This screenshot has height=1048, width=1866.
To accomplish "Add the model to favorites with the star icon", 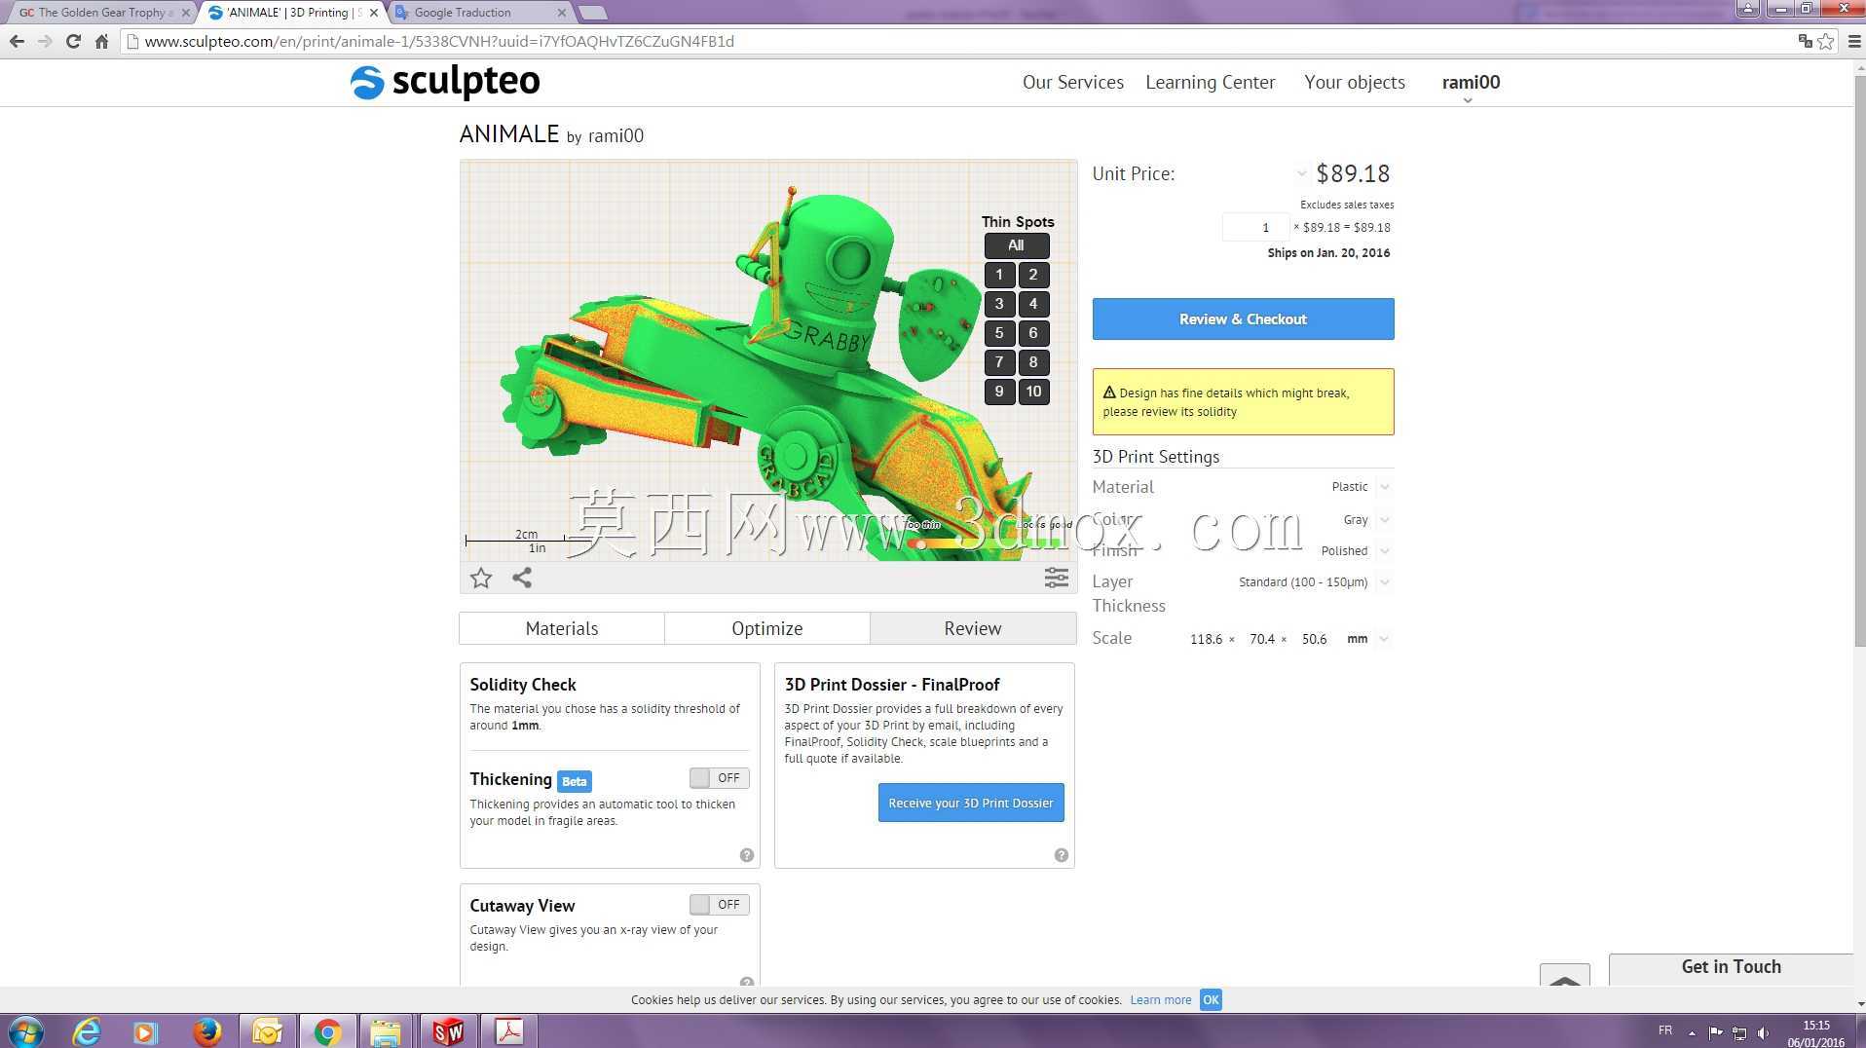I will tap(481, 579).
